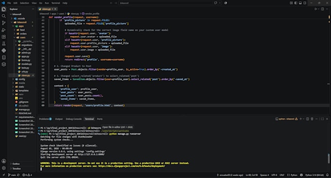Open the Search view in the activity bar

click(x=3, y=16)
